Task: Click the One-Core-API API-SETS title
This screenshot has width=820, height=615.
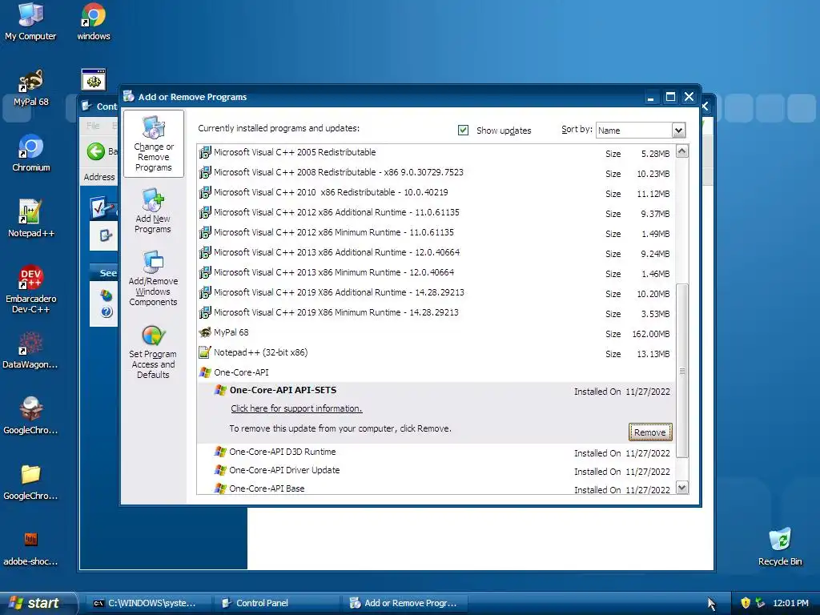Action: 283,390
